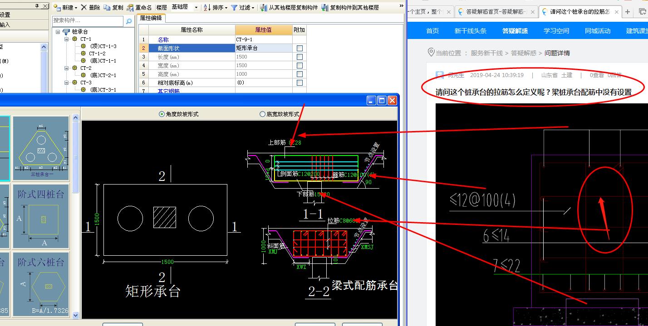Open a new browser tab with plus icon
The width and height of the screenshot is (648, 326).
[628, 12]
